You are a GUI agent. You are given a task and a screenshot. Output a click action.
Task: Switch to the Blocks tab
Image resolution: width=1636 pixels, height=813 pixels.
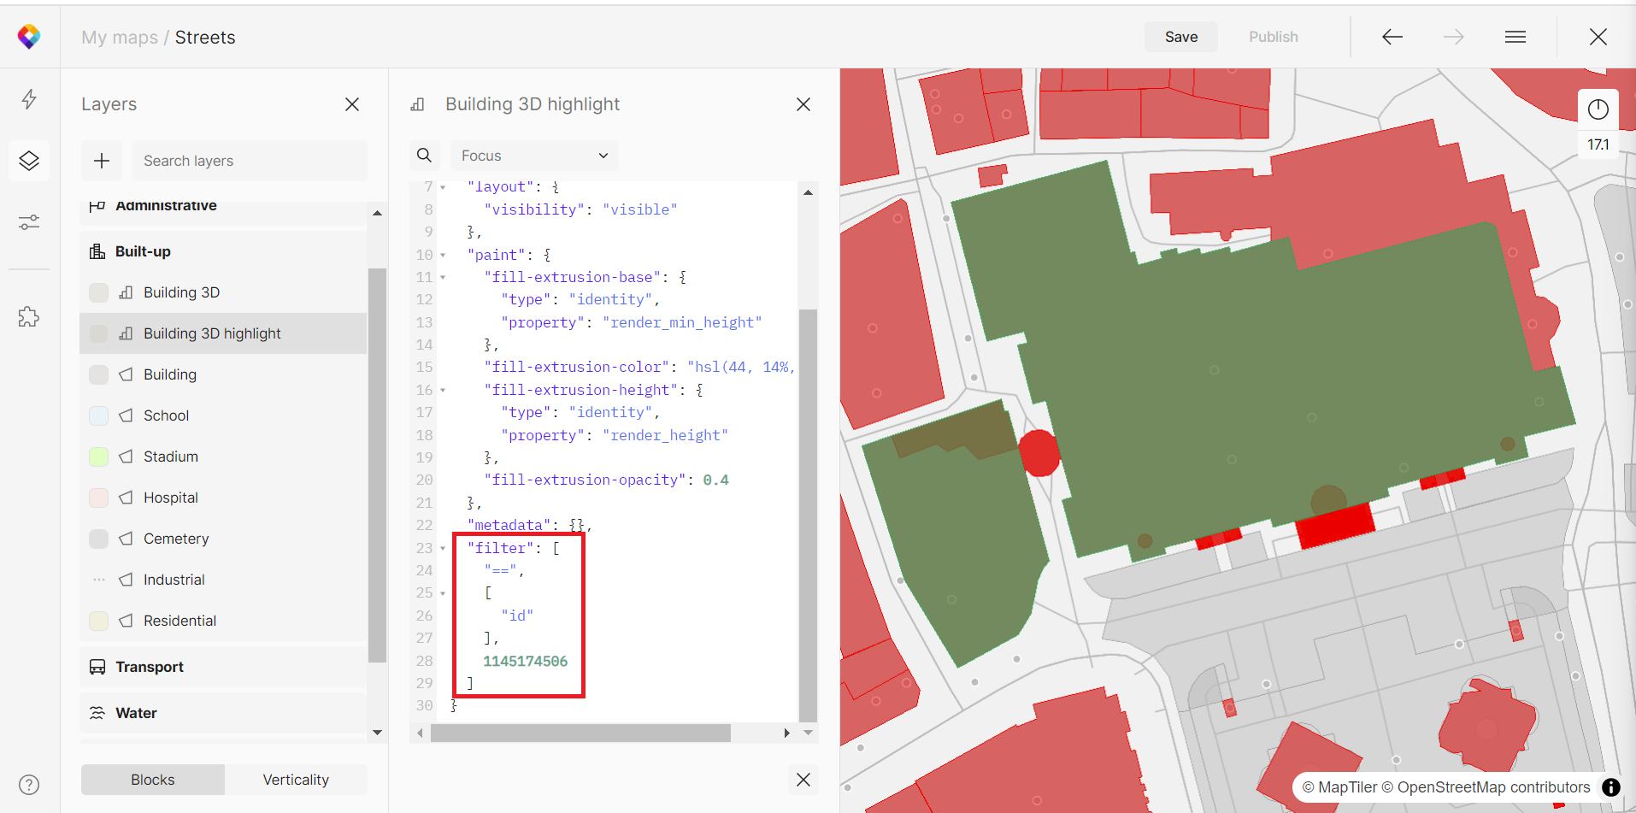point(153,780)
